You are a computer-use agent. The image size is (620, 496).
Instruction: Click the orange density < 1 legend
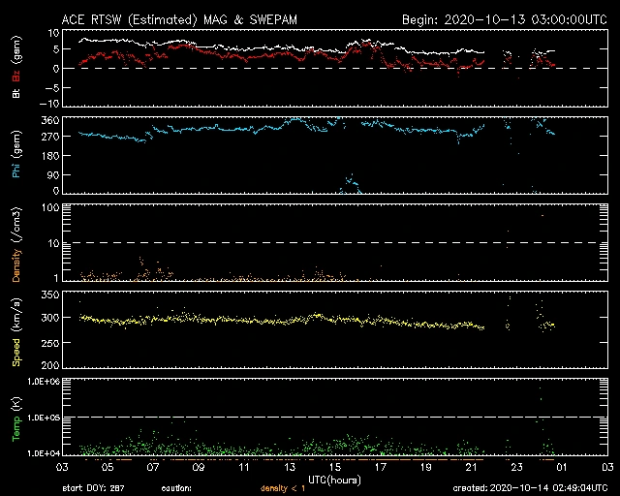tap(286, 488)
